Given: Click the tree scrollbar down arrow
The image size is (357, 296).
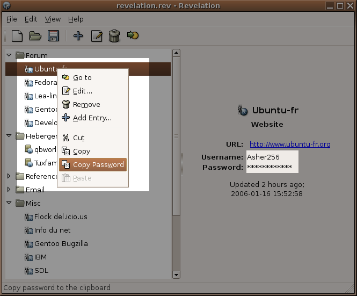Looking at the screenshot, I should click(176, 275).
